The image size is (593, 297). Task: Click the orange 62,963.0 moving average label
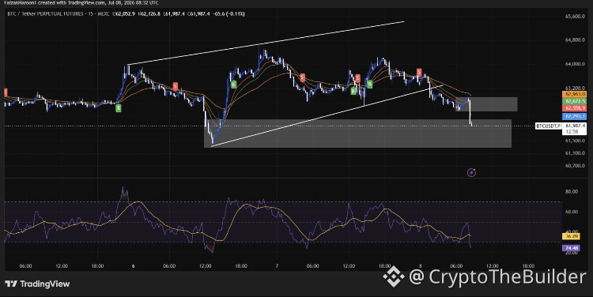574,94
